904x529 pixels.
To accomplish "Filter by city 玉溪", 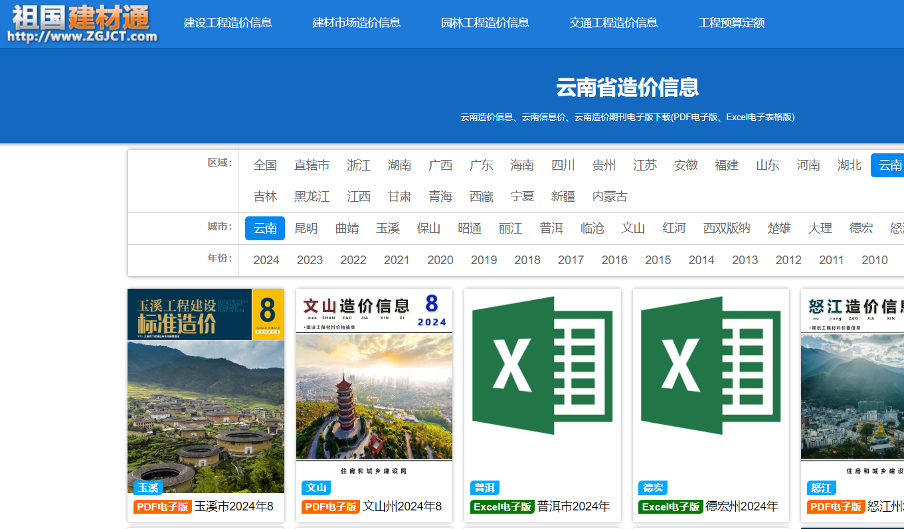I will coord(388,228).
